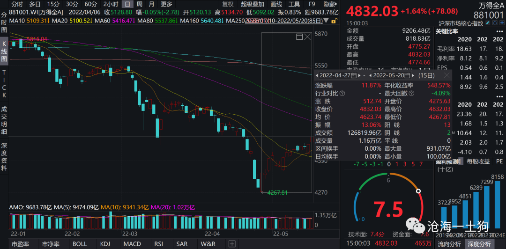
Task: Click the pencil edit icon beside 沪深市场核心指数
Action: point(487,23)
